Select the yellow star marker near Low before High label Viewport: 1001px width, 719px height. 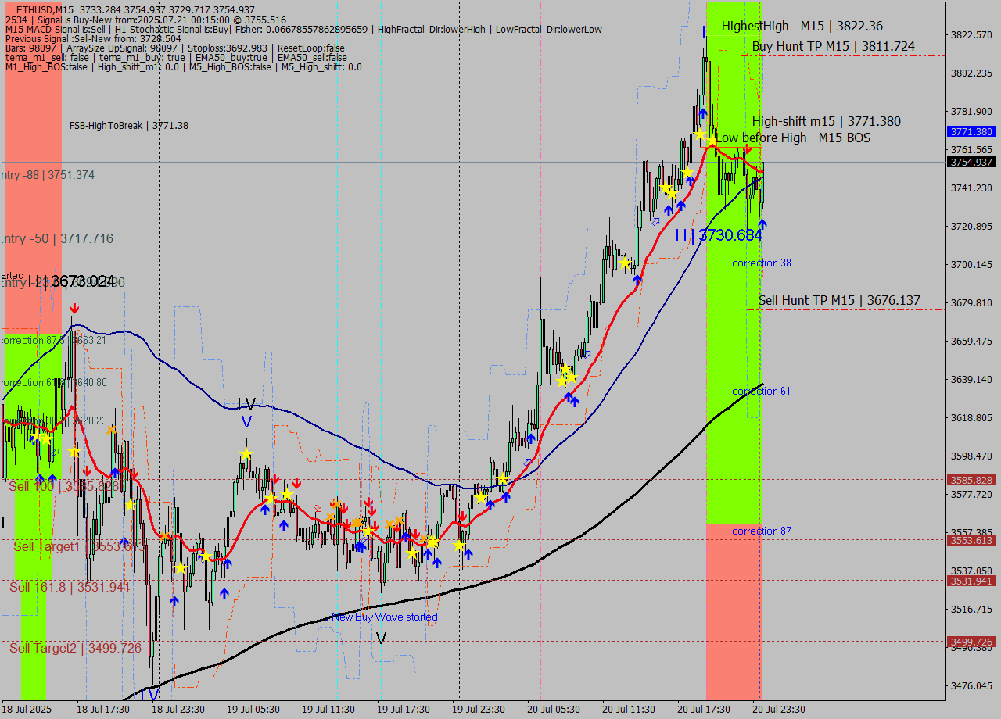tap(712, 141)
